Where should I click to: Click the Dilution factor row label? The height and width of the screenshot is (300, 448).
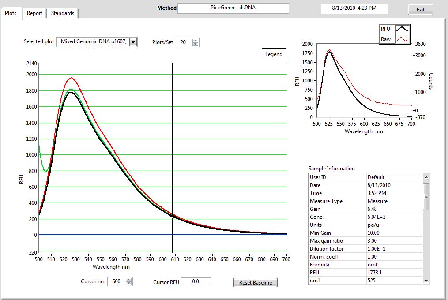[x=327, y=249]
